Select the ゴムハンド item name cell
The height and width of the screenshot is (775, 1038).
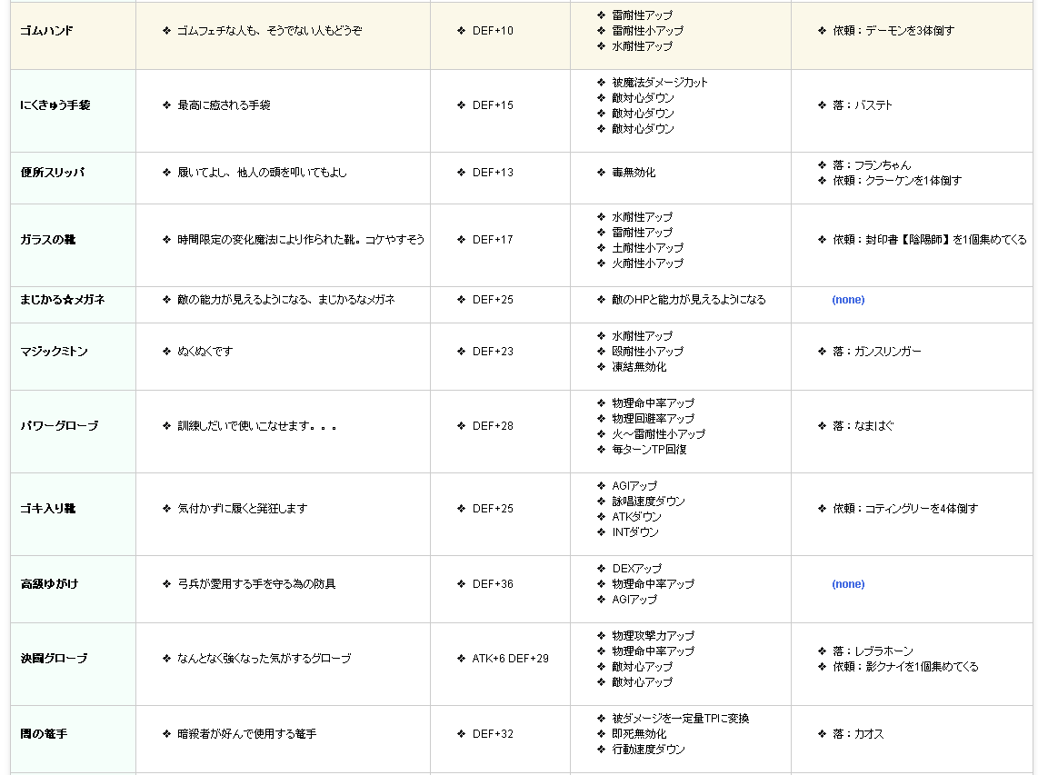[x=46, y=31]
